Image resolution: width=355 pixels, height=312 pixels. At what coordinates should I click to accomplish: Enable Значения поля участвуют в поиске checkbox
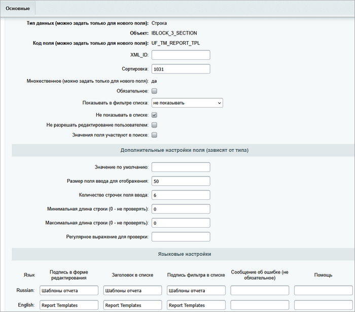(155, 135)
